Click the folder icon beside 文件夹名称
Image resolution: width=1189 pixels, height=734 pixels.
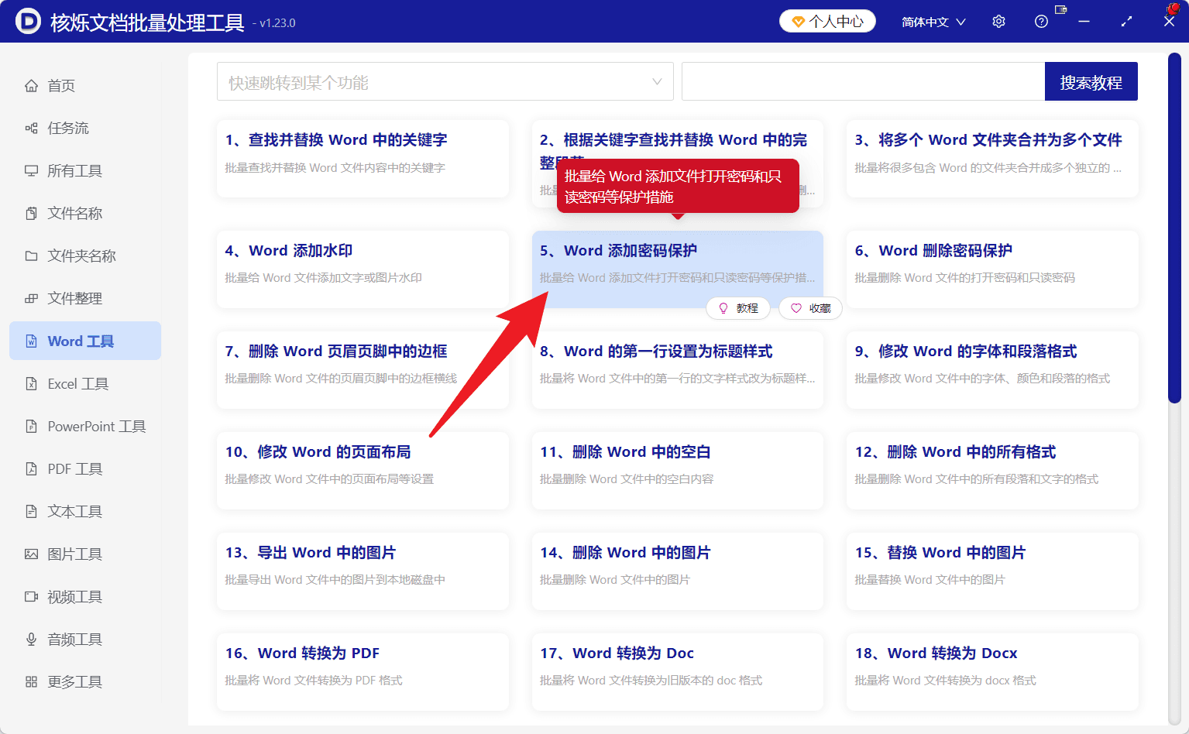(x=31, y=256)
